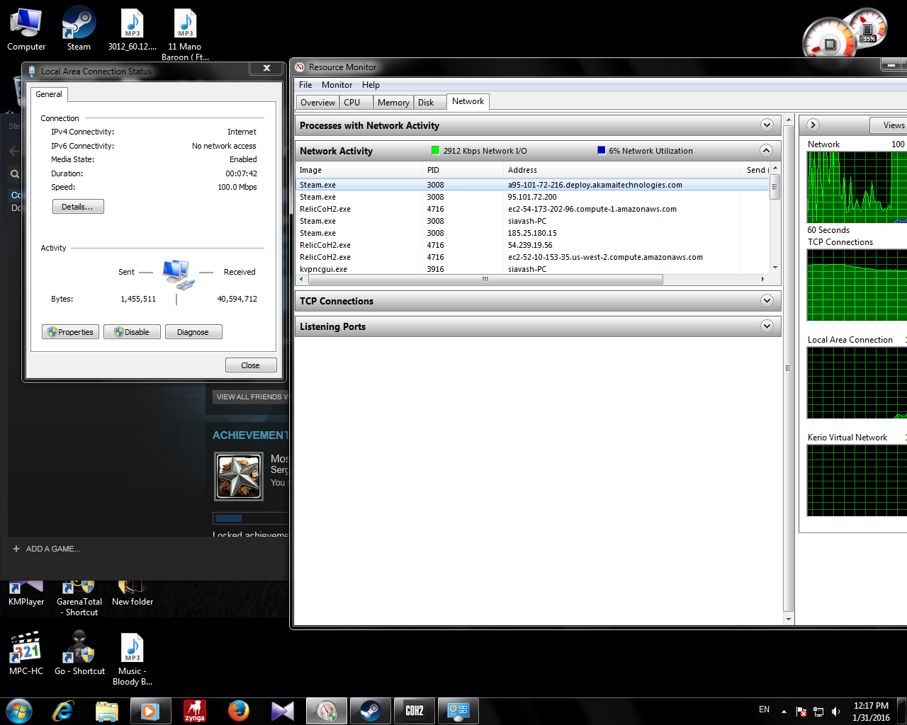Click the volume icon in system tray
The image size is (907, 725).
coord(836,711)
